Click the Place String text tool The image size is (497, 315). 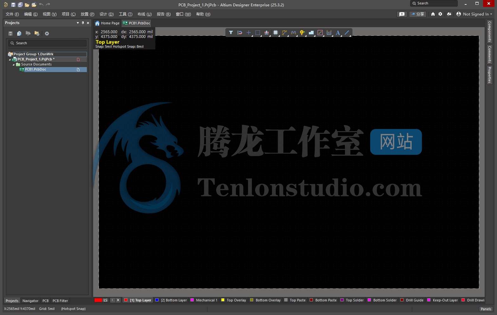[x=338, y=33]
